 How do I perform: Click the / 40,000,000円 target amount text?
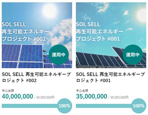click(44, 97)
